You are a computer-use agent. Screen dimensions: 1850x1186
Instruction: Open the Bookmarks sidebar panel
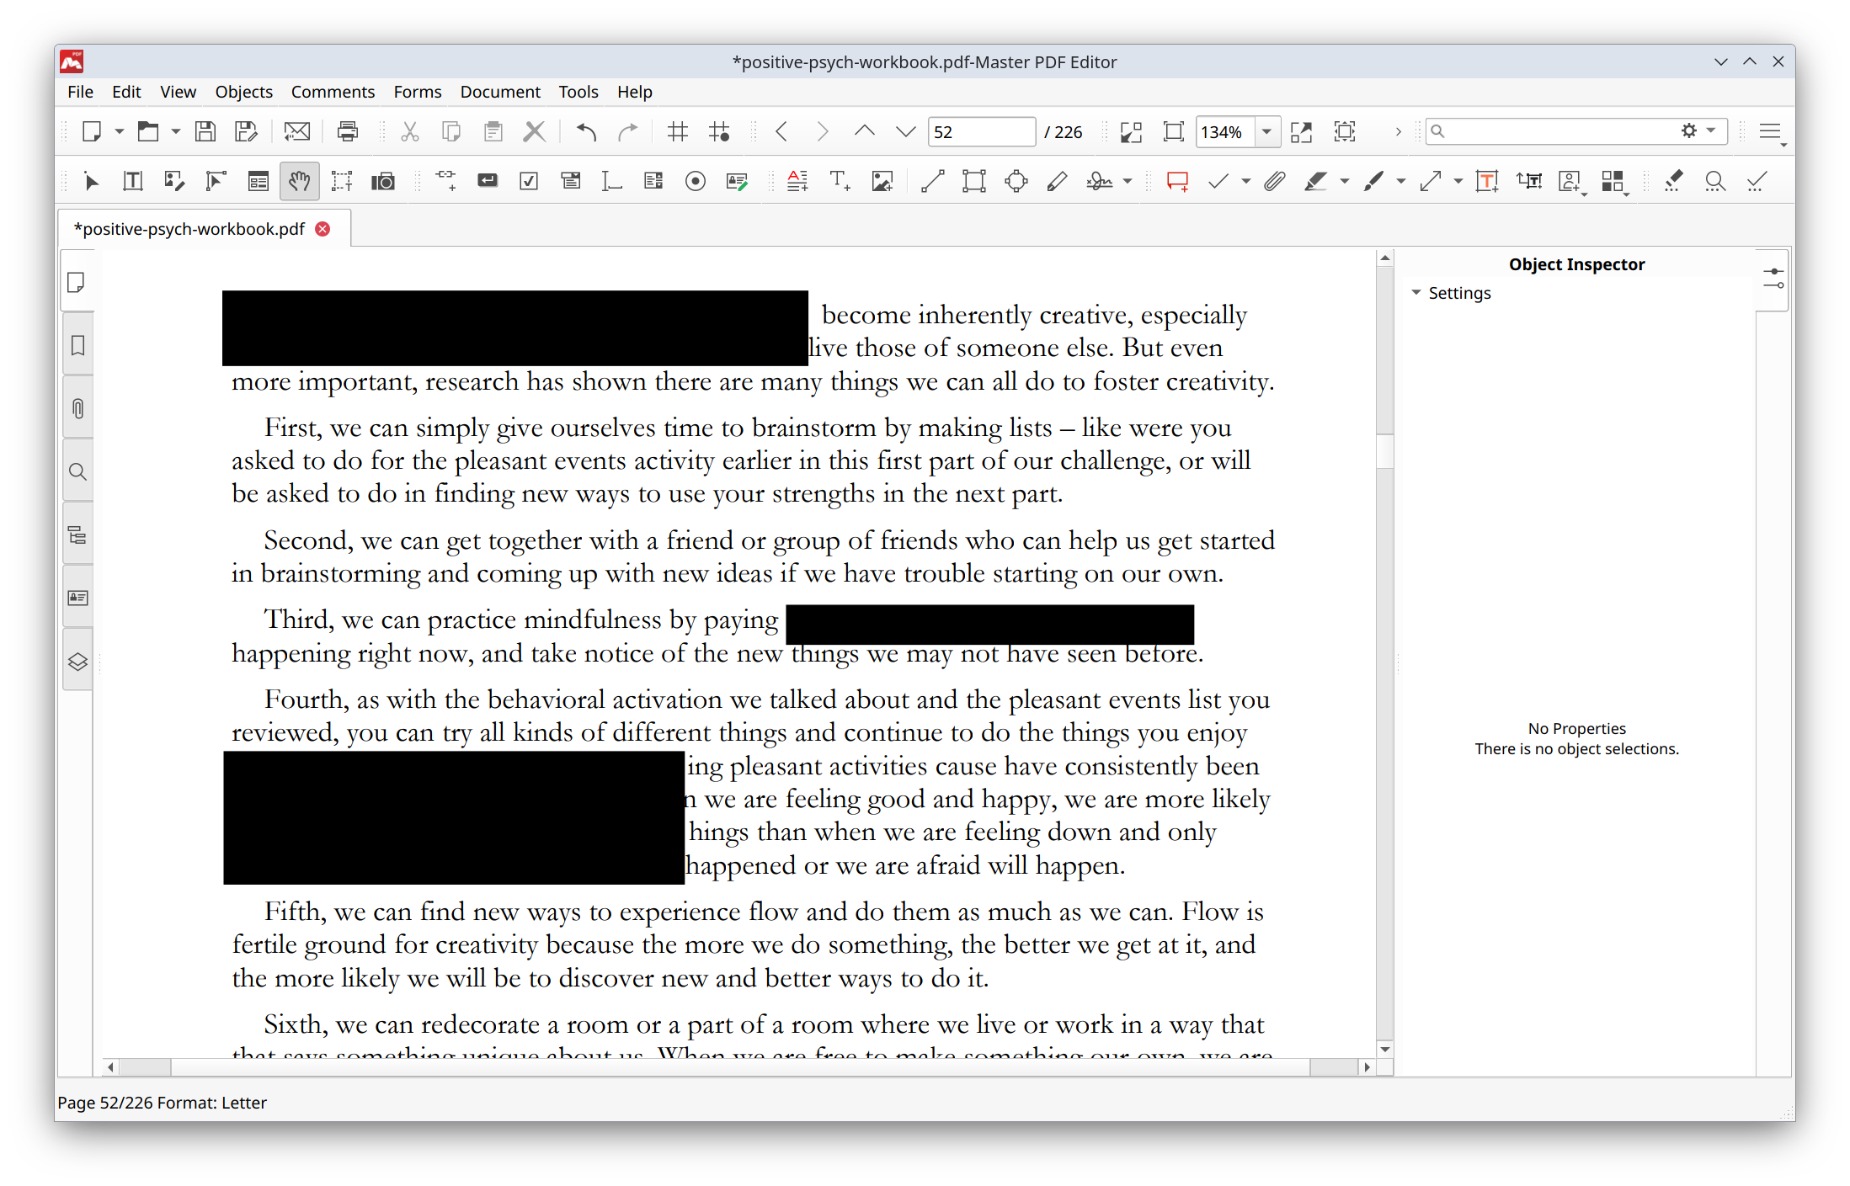click(x=77, y=345)
